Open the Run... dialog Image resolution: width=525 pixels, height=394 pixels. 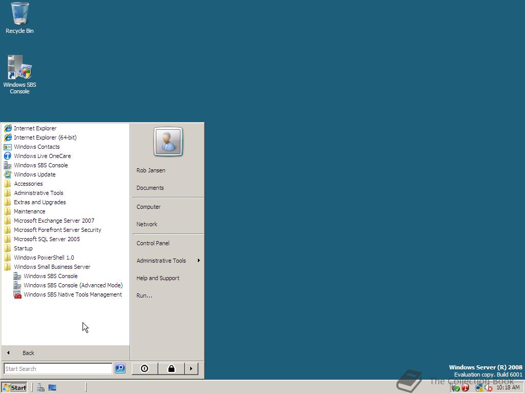(144, 295)
